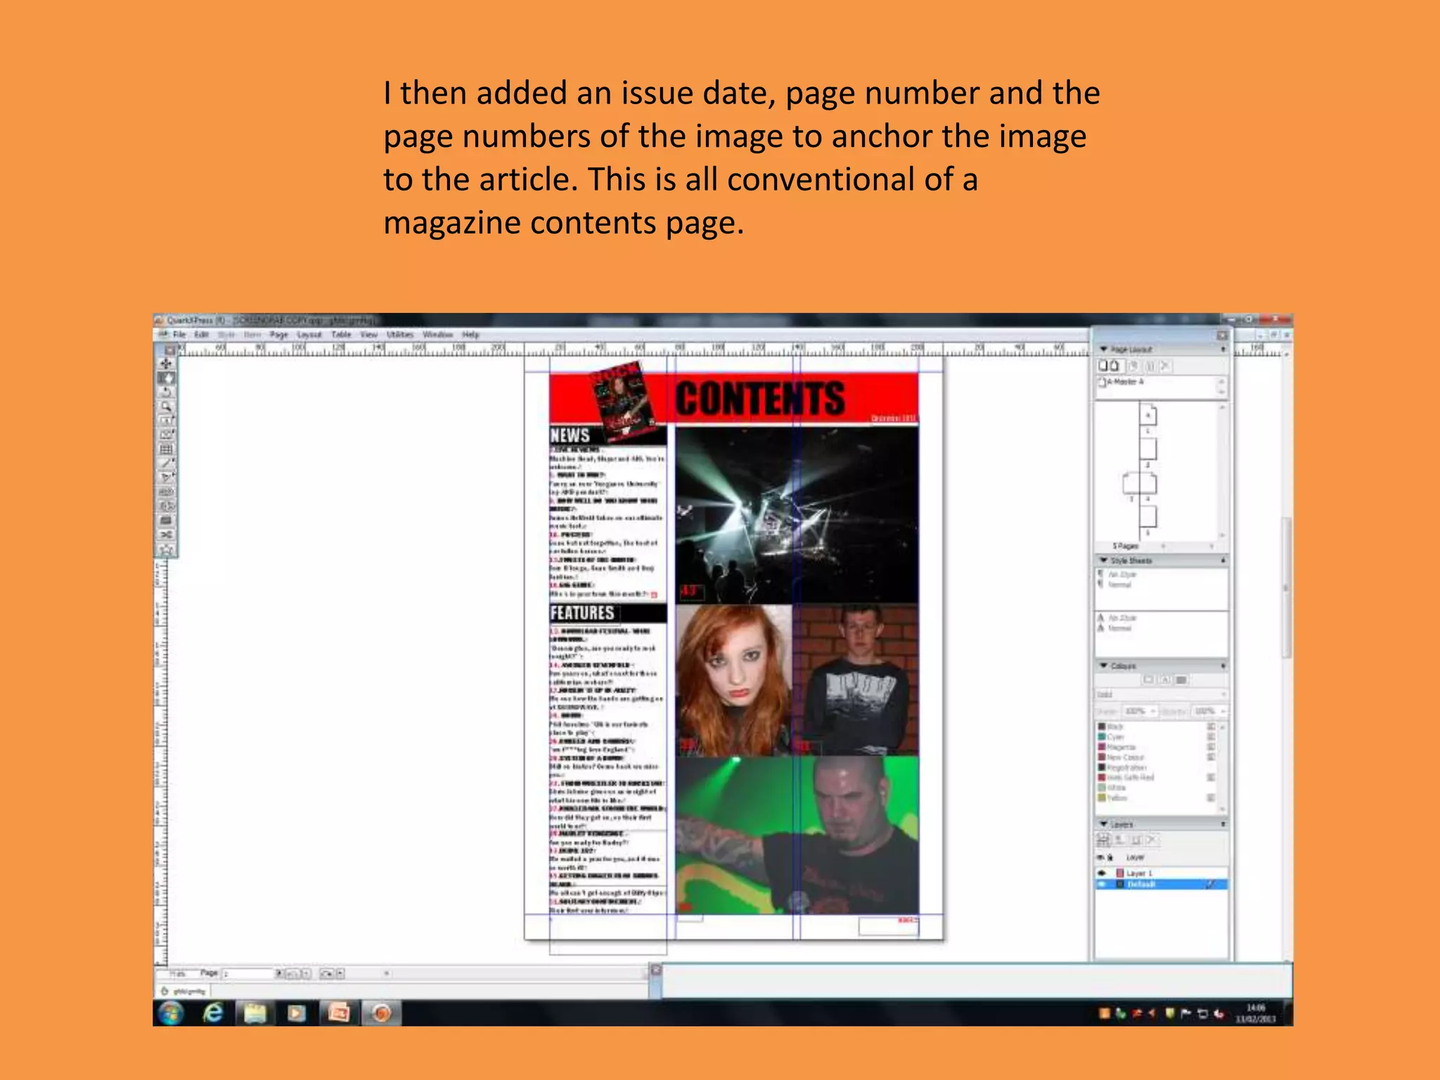This screenshot has width=1440, height=1080.
Task: Open Layers panel options menu
Action: [1223, 824]
